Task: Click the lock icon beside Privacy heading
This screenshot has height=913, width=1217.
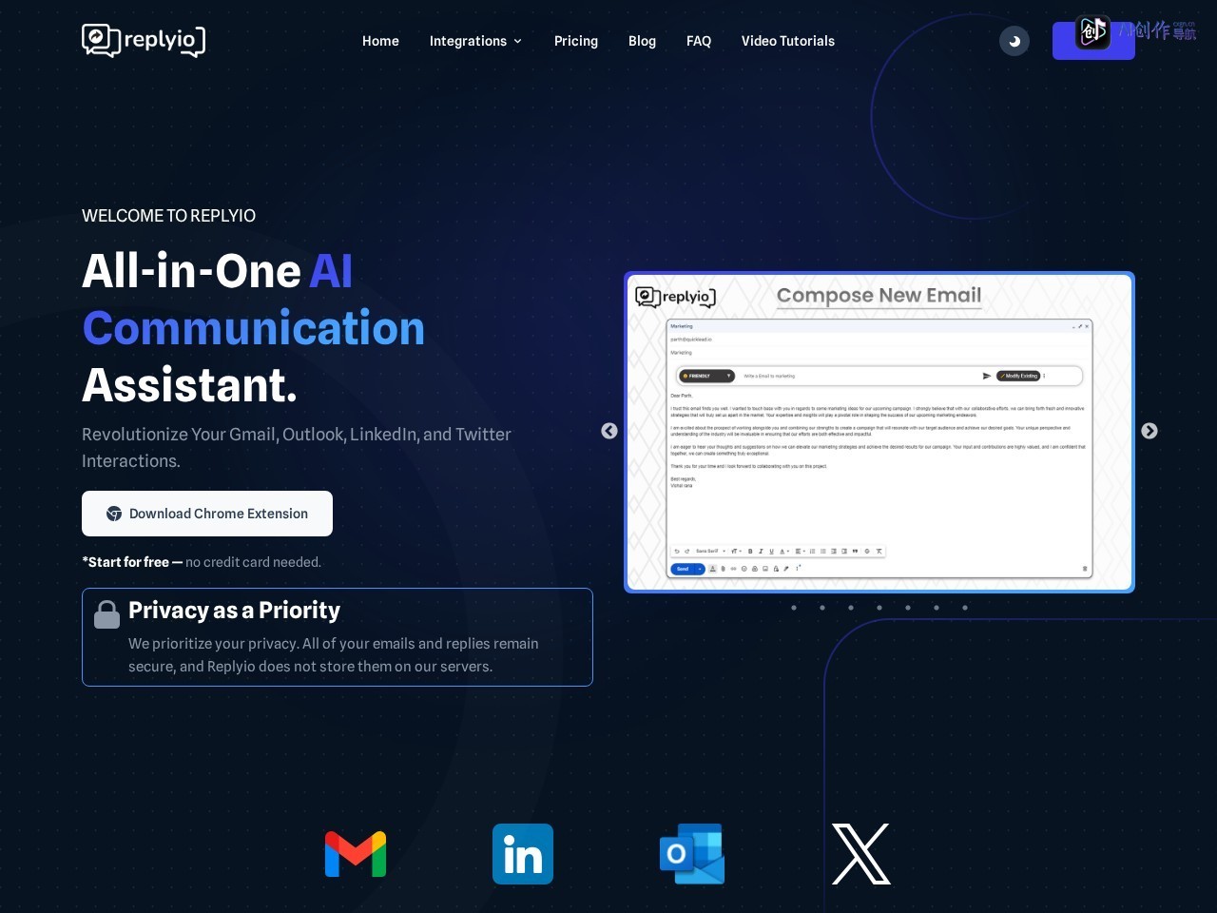Action: point(107,614)
